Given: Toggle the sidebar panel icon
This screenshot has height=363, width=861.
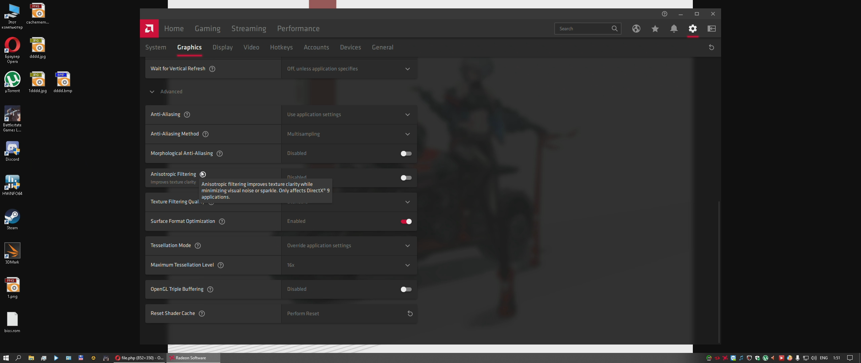Looking at the screenshot, I should (711, 29).
